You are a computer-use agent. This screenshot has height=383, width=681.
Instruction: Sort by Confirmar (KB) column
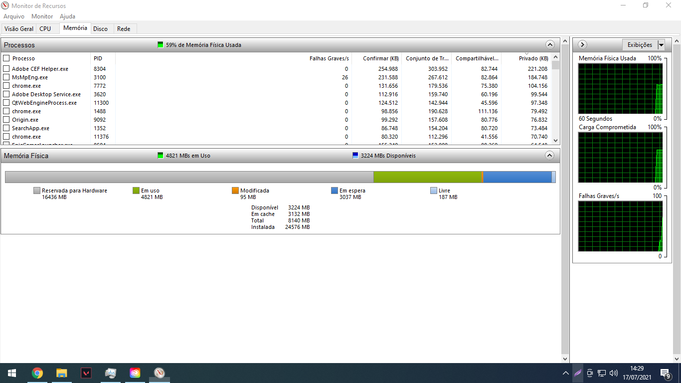click(376, 58)
